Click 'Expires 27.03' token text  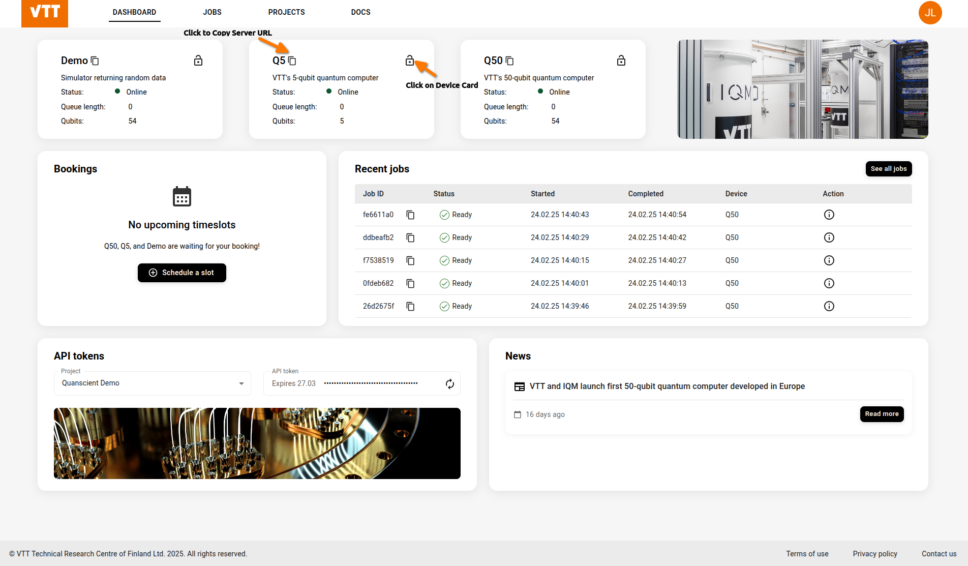tap(293, 383)
